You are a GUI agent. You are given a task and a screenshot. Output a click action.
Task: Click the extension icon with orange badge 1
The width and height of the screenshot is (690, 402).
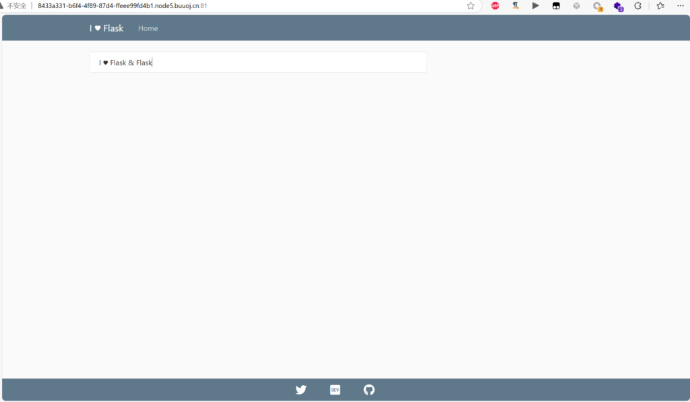[x=597, y=6]
